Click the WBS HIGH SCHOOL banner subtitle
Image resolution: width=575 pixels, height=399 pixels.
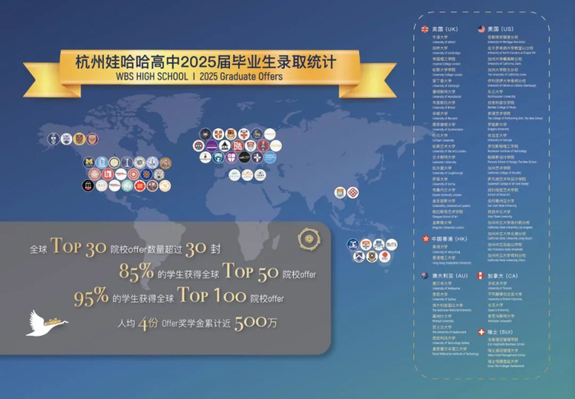pyautogui.click(x=199, y=76)
